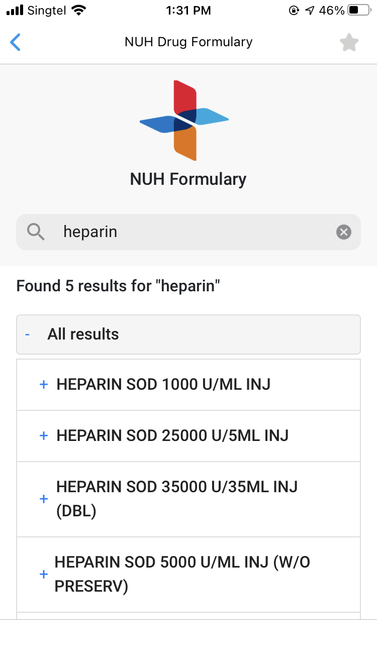Tap the magnifying glass search icon

point(36,232)
